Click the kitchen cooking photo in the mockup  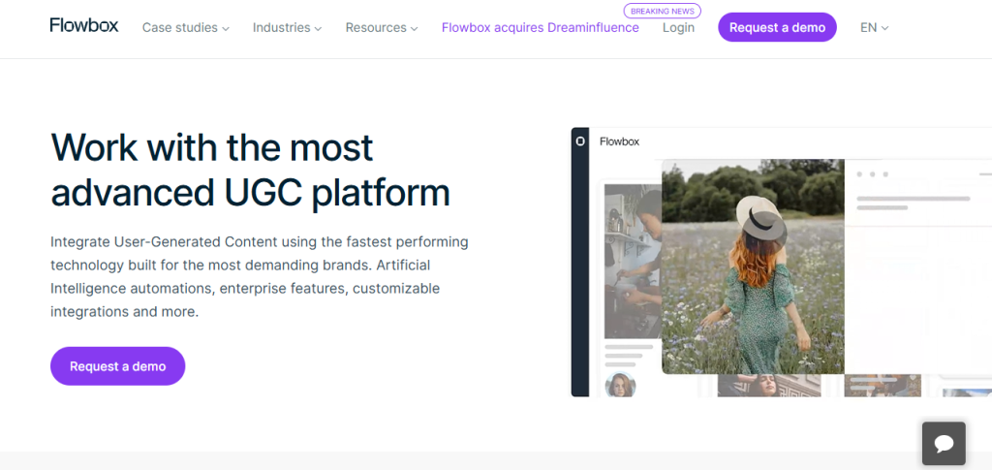(x=632, y=262)
